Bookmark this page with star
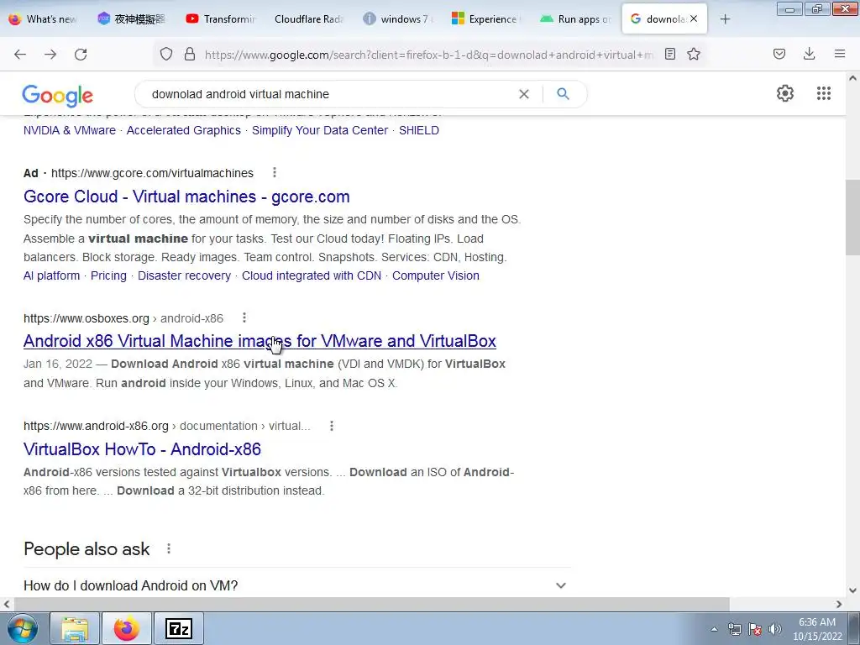Screen dimensions: 860x645 coord(694,54)
